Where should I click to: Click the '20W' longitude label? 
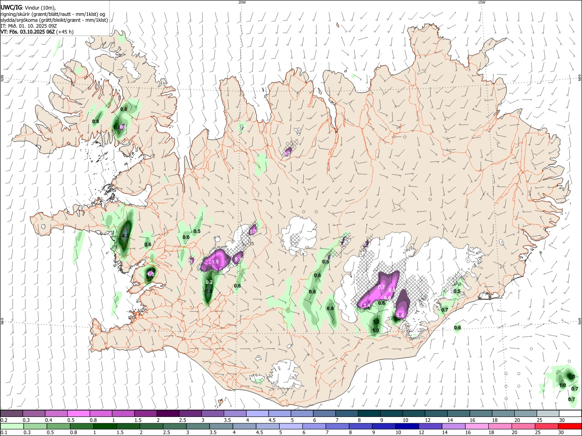242,2
